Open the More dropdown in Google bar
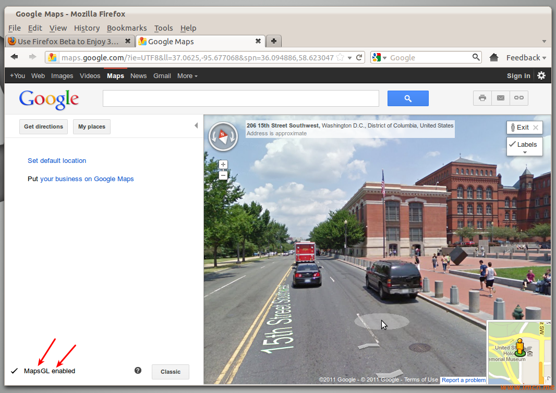This screenshot has height=393, width=556. click(x=187, y=75)
